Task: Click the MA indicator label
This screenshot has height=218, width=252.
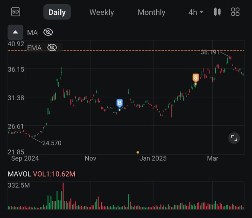Action: click(x=32, y=33)
